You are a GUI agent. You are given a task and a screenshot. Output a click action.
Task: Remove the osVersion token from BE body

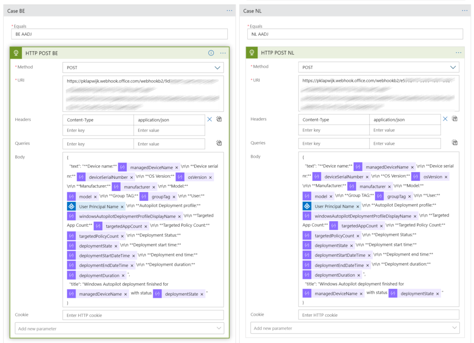pos(211,176)
